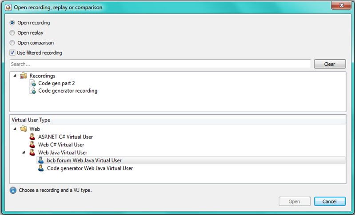Image resolution: width=355 pixels, height=215 pixels.
Task: Click the Code gen part 2 recording icon
Action: click(32, 83)
